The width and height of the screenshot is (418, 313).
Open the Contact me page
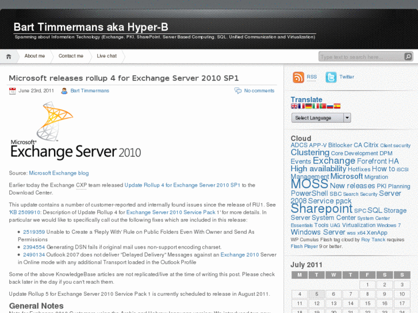[71, 56]
